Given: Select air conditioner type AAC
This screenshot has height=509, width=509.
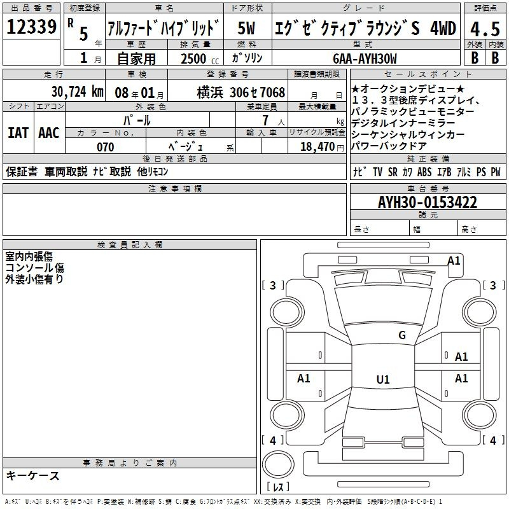Looking at the screenshot, I should [49, 133].
